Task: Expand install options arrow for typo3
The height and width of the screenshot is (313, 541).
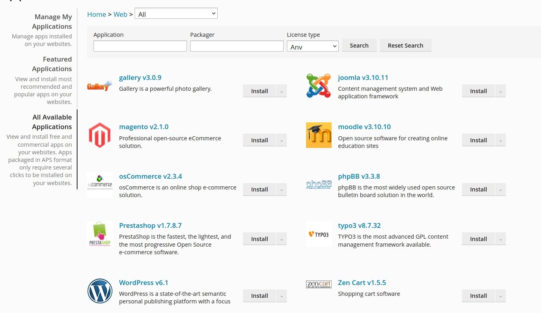Action: click(500, 239)
